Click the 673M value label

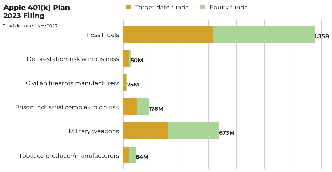coord(226,133)
